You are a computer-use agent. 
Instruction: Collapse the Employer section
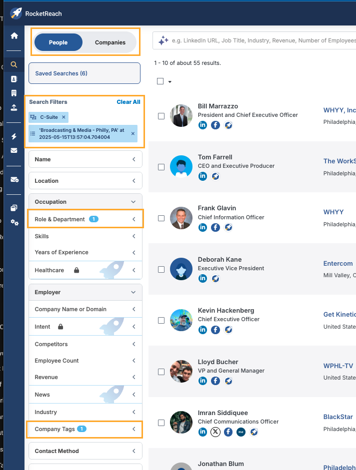[x=85, y=292]
